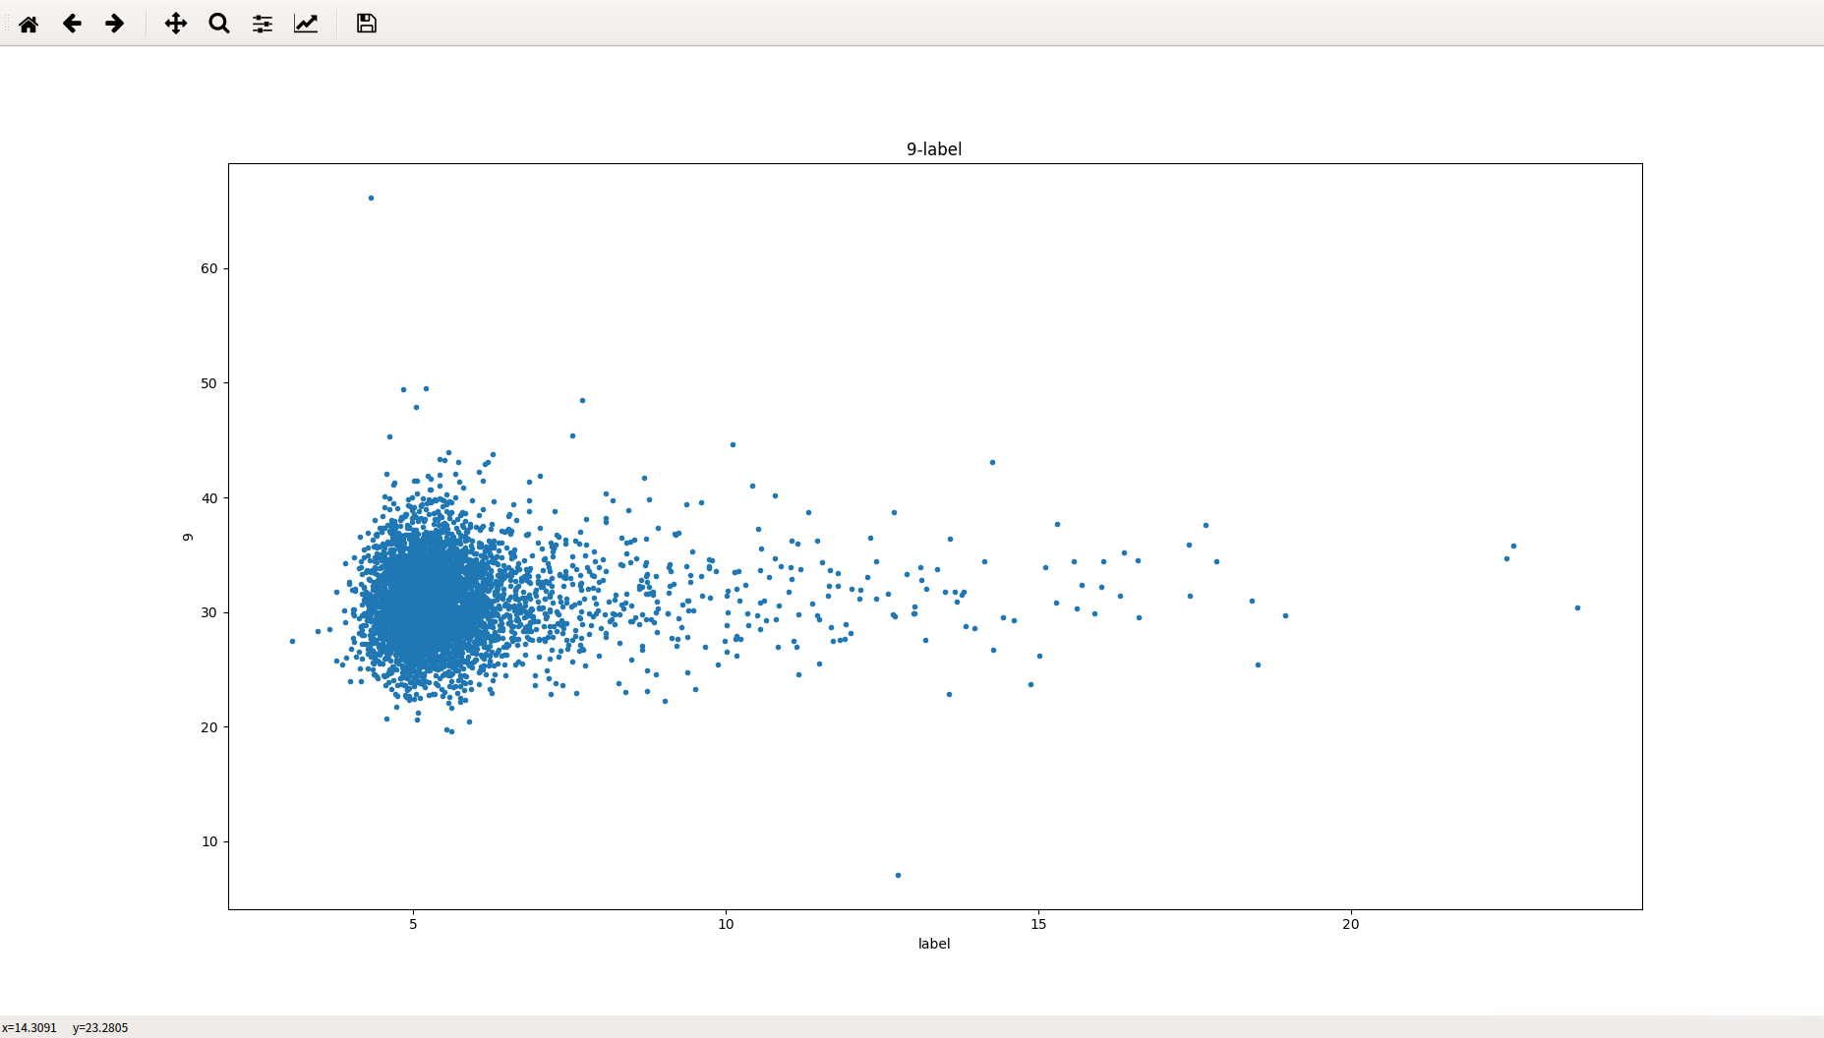The width and height of the screenshot is (1824, 1038).
Task: Click the x-axis tick label 20
Action: (x=1351, y=924)
